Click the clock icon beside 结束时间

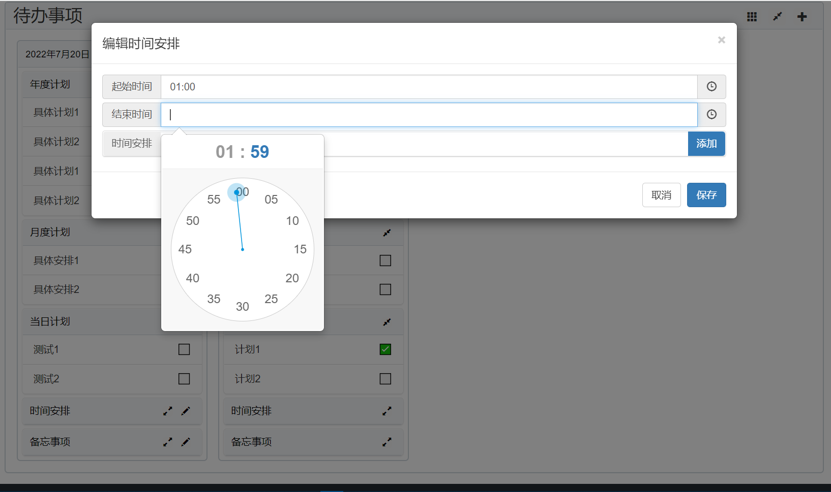tap(711, 115)
